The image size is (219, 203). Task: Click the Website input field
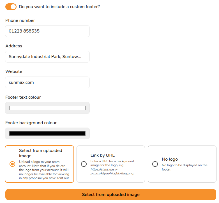pyautogui.click(x=47, y=82)
